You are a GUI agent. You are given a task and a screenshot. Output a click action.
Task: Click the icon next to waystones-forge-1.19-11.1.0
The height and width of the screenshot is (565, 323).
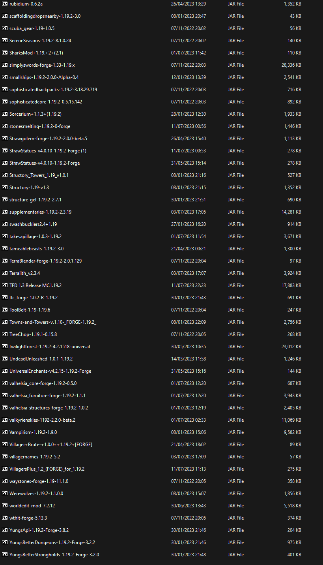tap(5, 481)
